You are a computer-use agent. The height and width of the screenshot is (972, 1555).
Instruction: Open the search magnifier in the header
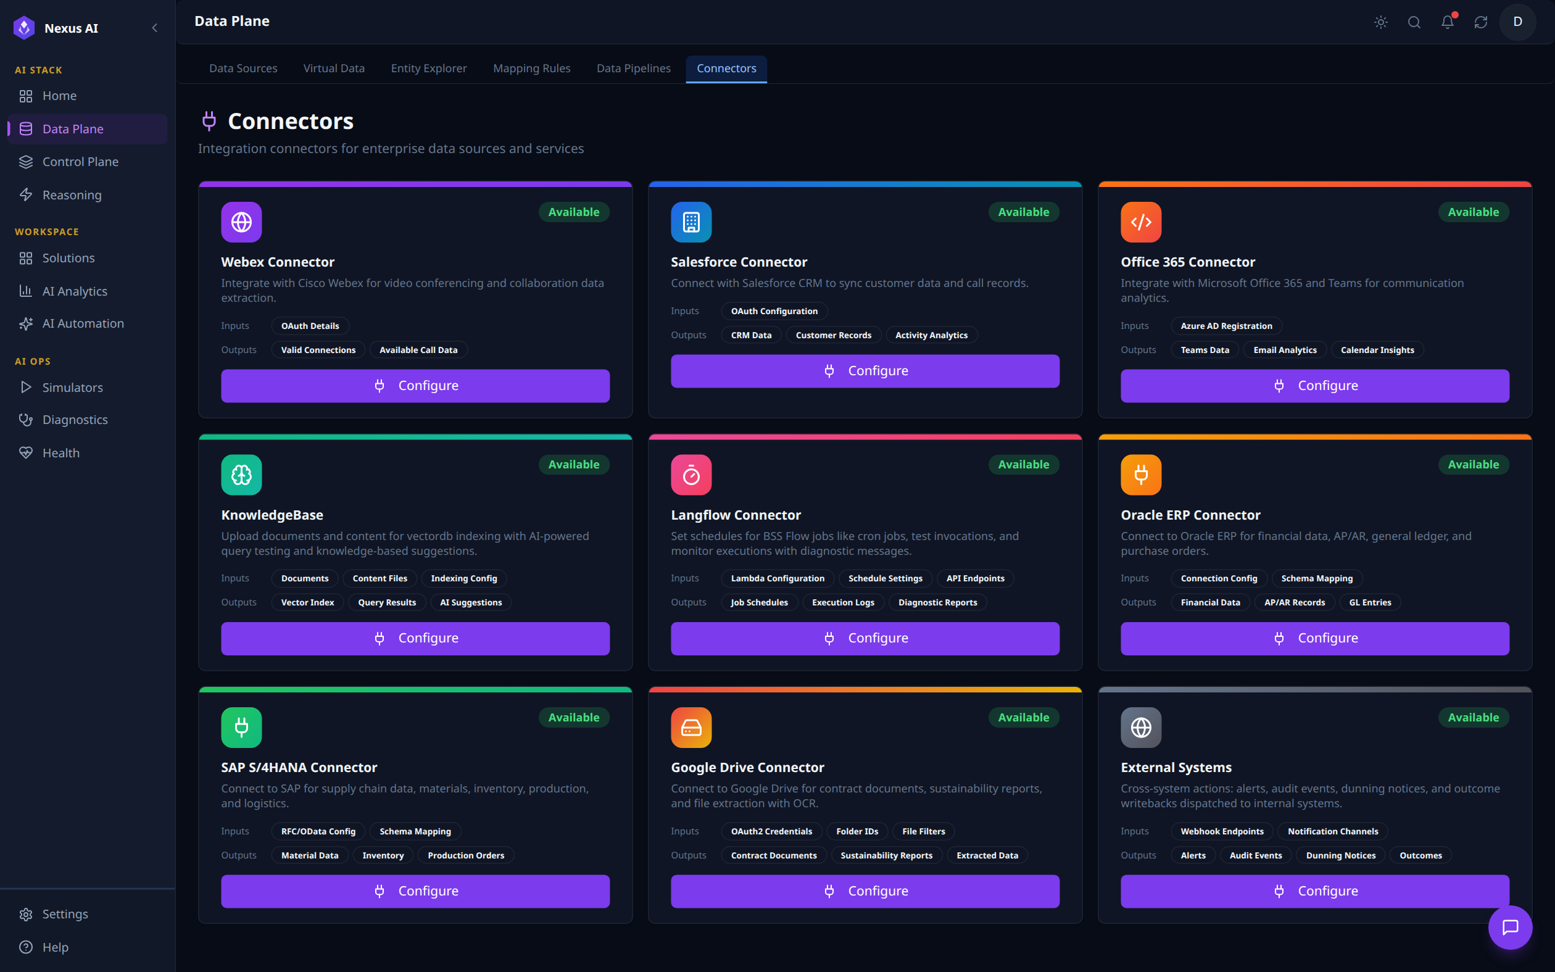tap(1414, 22)
